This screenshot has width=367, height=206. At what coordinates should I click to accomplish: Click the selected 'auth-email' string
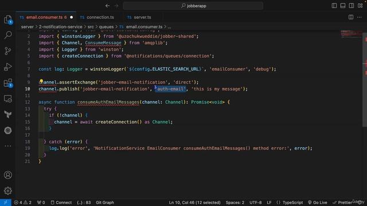170,89
